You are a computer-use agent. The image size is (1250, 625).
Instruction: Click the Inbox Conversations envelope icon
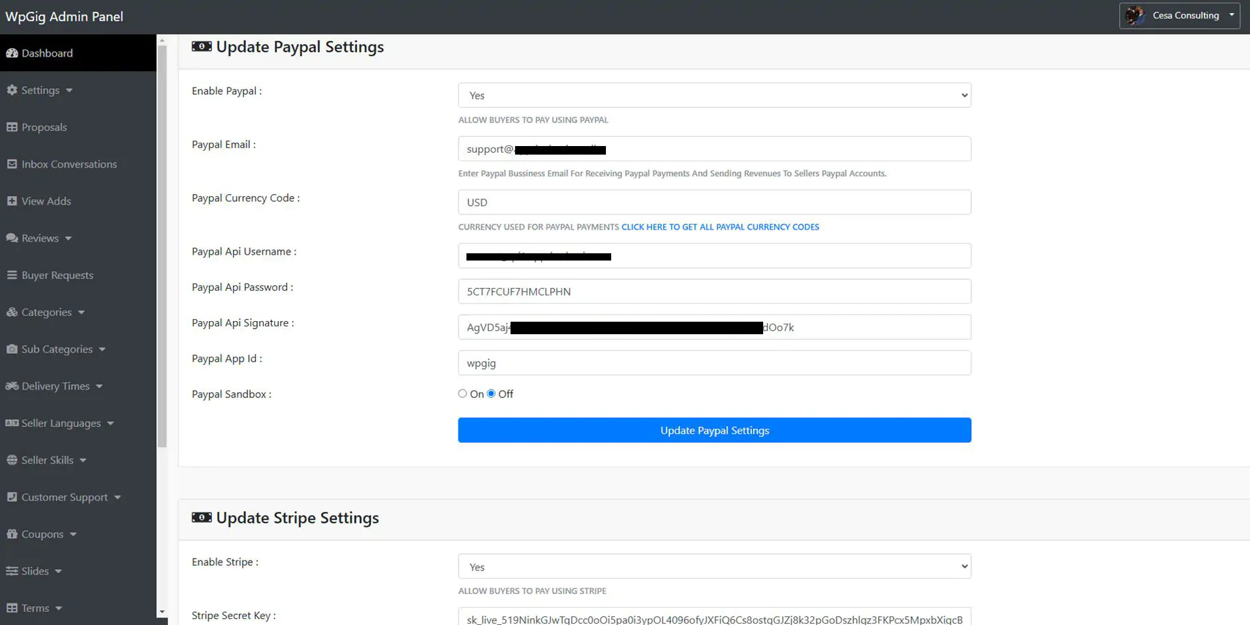point(12,164)
